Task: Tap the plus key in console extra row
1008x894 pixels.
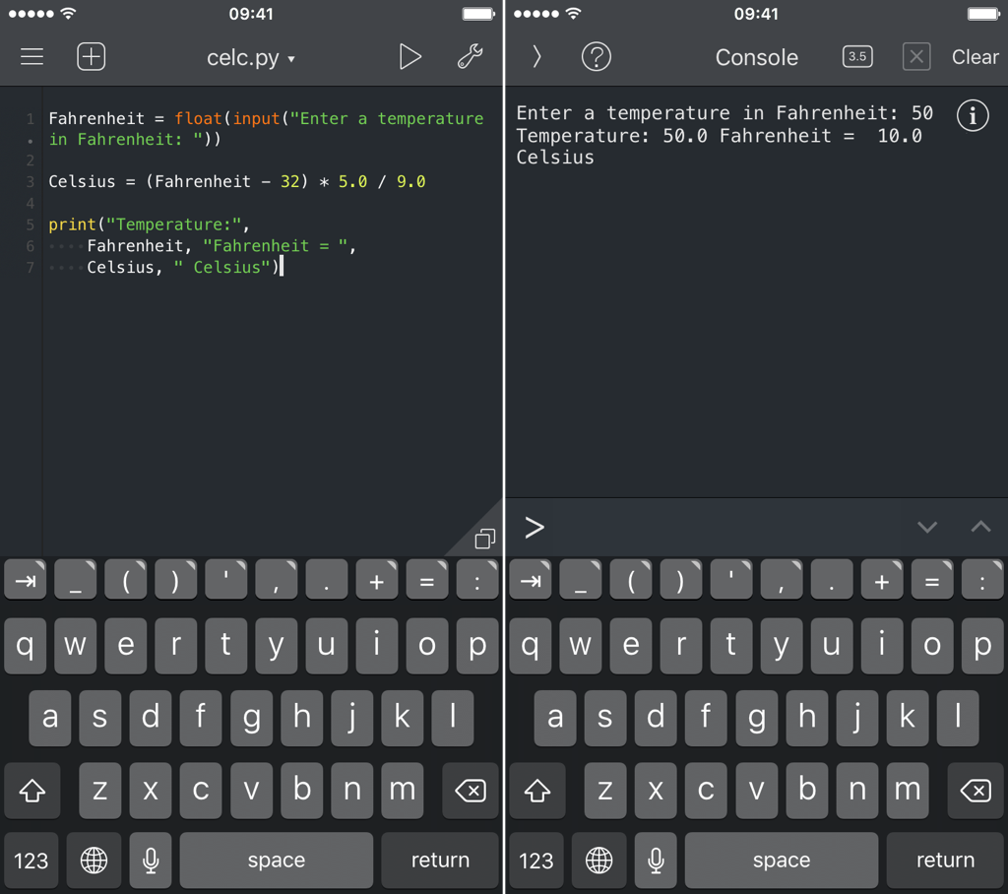Action: click(x=882, y=580)
